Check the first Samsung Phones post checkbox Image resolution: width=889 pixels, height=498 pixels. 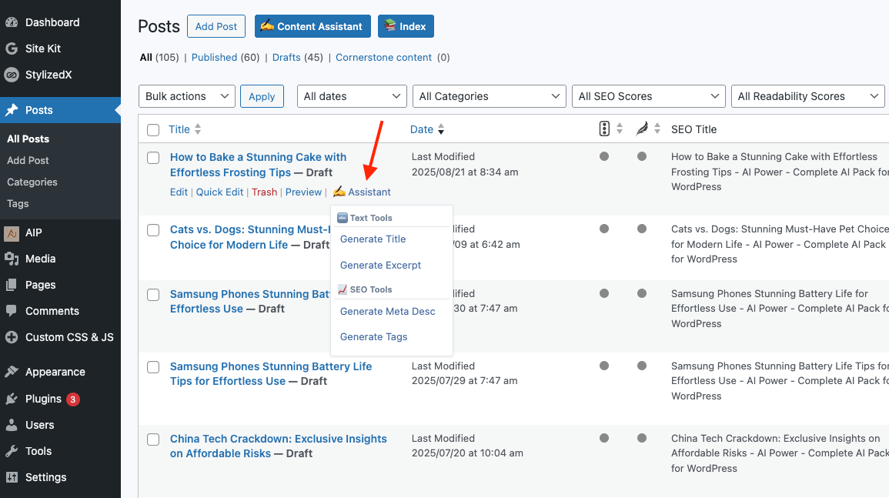pyautogui.click(x=153, y=295)
